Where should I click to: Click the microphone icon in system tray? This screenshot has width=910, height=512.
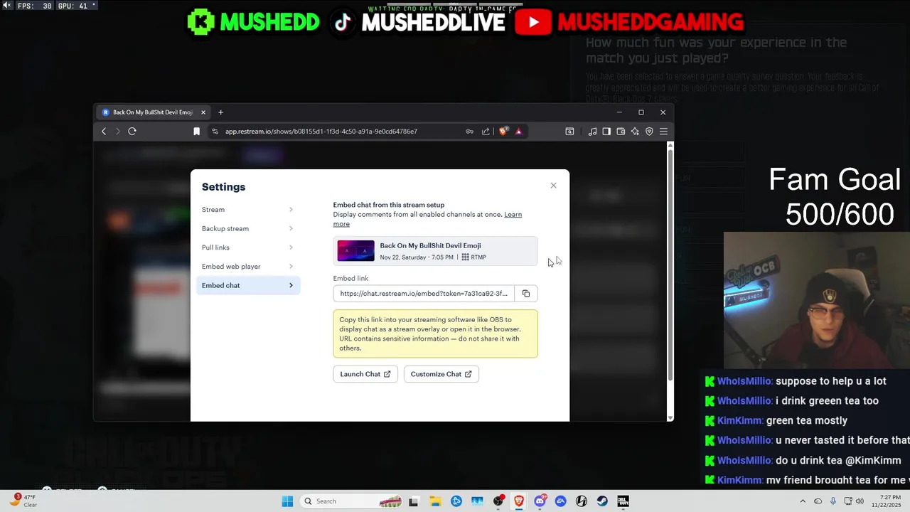pos(833,501)
